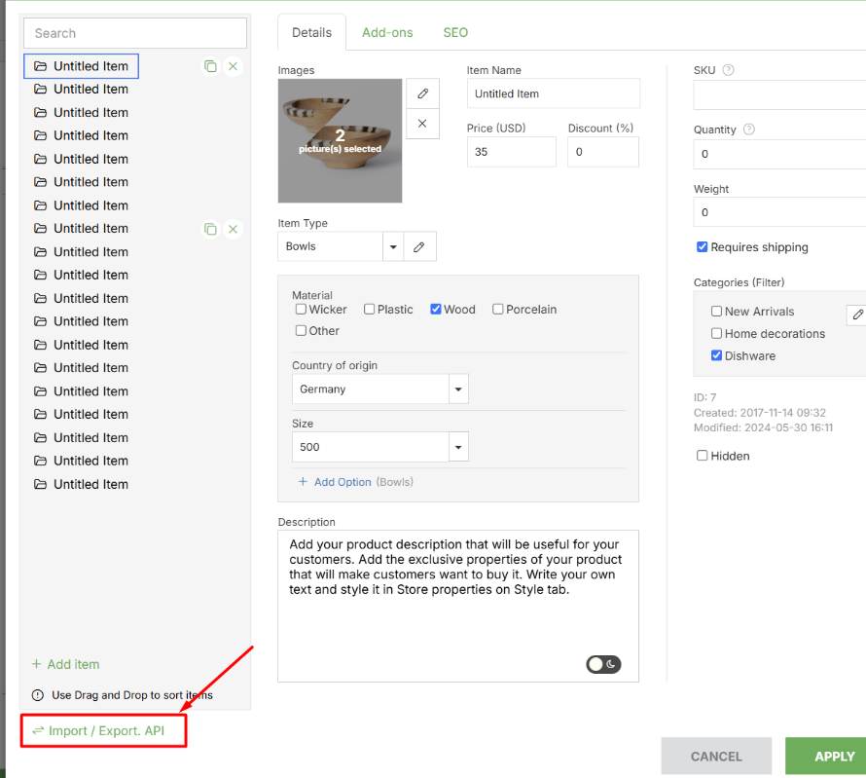Open the SEO tab
The height and width of the screenshot is (778, 866).
(x=455, y=32)
